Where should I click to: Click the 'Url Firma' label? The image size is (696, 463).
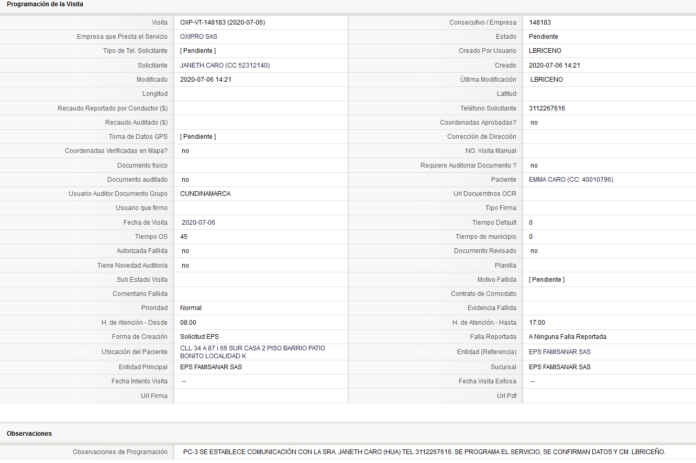click(x=154, y=396)
